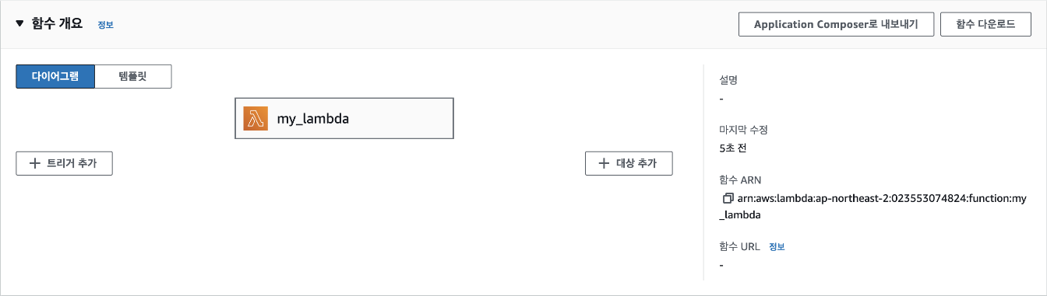Click the plus icon in 대상 추가

pyautogui.click(x=604, y=163)
